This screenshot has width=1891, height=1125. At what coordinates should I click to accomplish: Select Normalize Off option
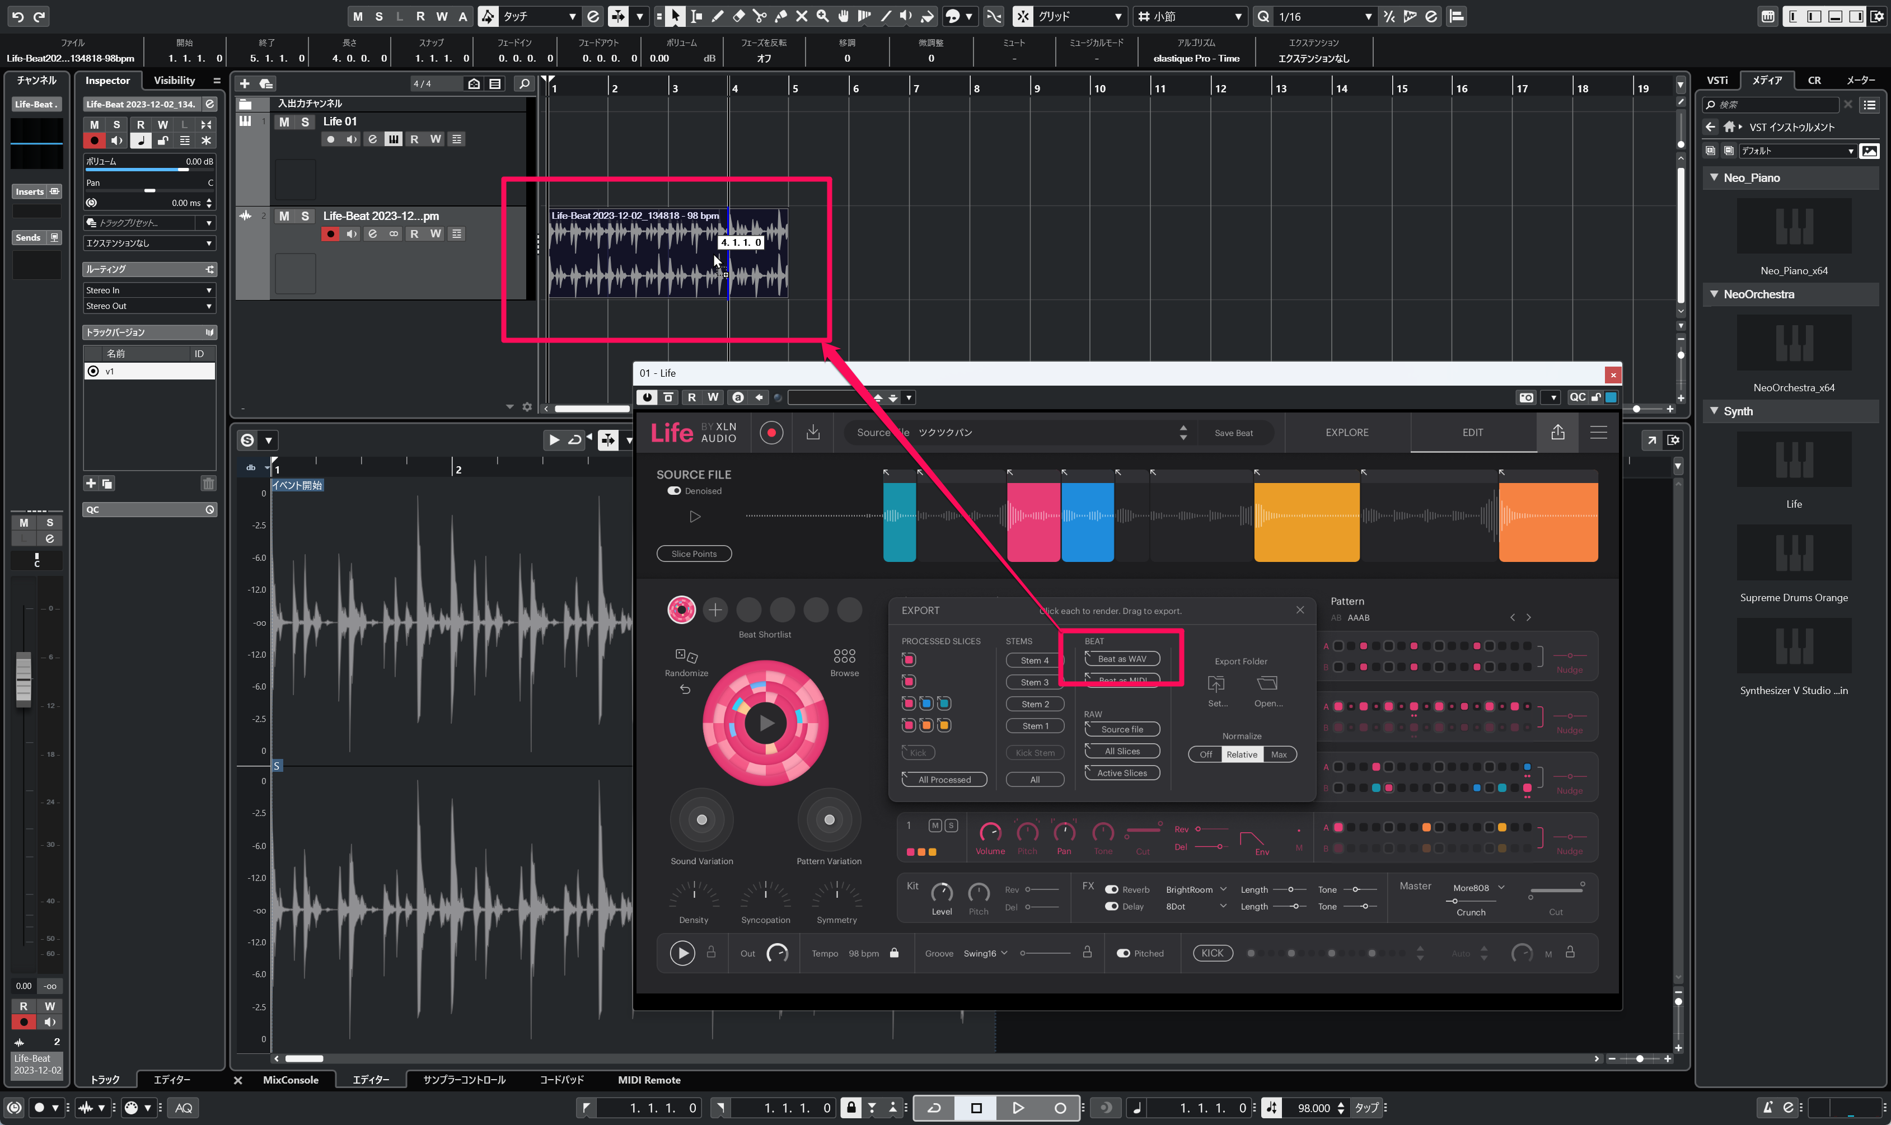[1206, 754]
